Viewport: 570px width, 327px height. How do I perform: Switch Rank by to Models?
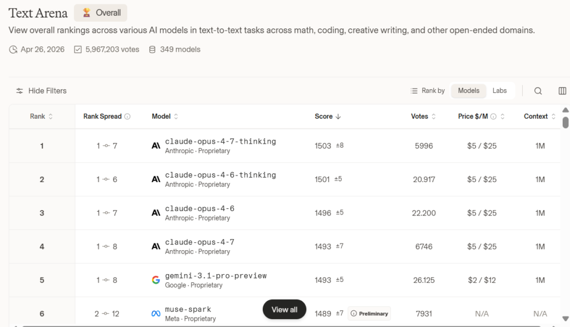click(x=469, y=91)
